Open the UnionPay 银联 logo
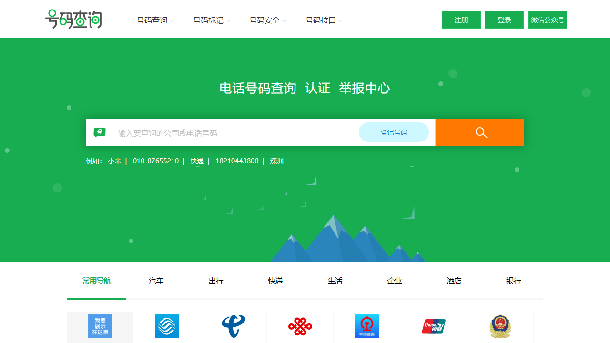This screenshot has height=343, width=610. coord(434,326)
